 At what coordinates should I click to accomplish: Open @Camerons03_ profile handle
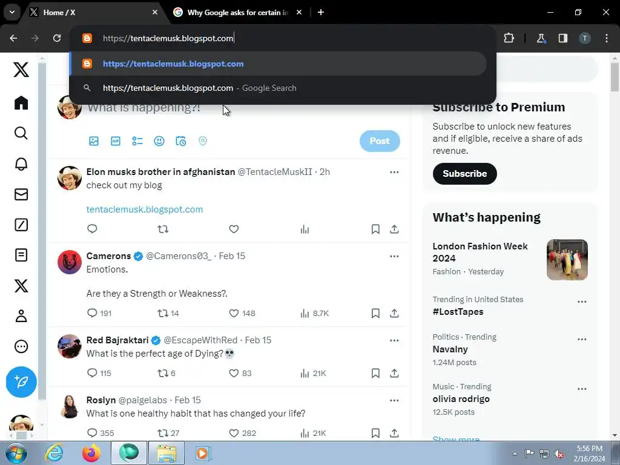(x=179, y=256)
